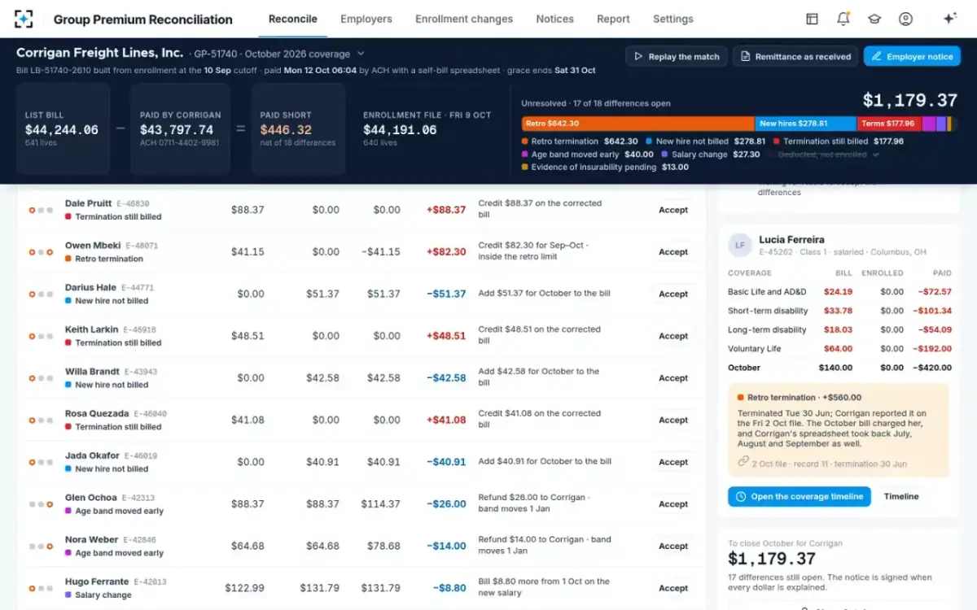Open the notifications bell
The image size is (977, 610).
coord(843,19)
